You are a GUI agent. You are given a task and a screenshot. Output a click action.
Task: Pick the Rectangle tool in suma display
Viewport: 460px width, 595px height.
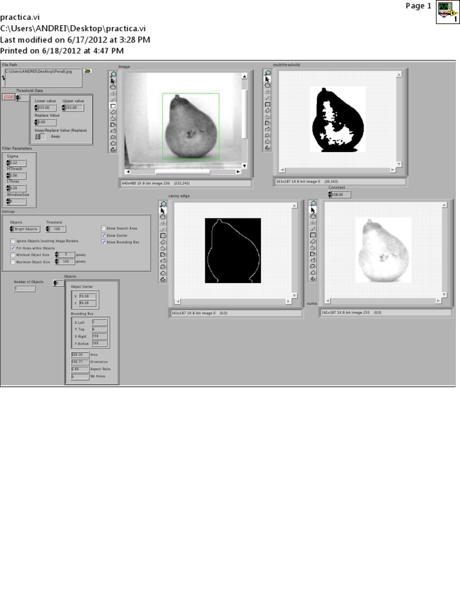[x=313, y=235]
